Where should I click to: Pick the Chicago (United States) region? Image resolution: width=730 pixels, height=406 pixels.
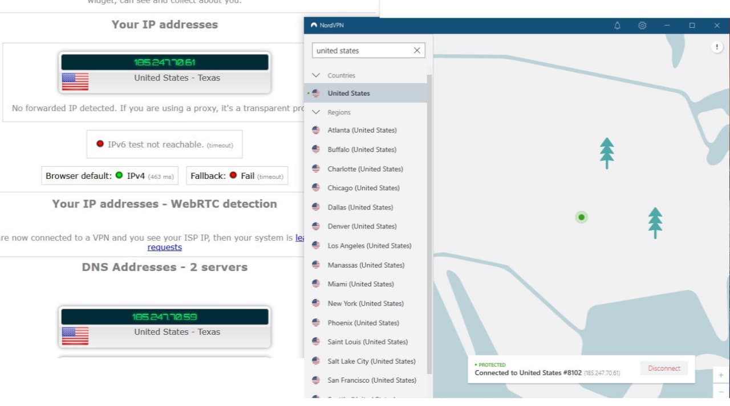pos(363,188)
